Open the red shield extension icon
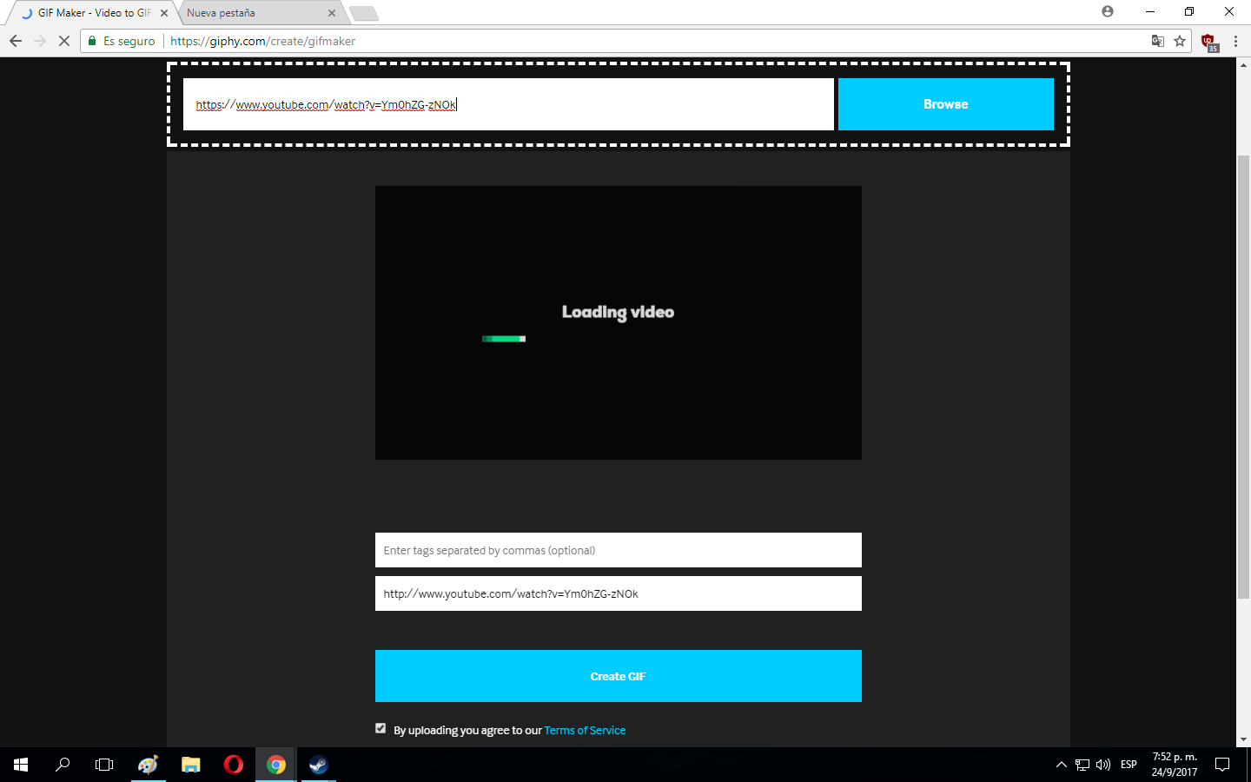Screen dimensions: 1251x782 click(1208, 42)
